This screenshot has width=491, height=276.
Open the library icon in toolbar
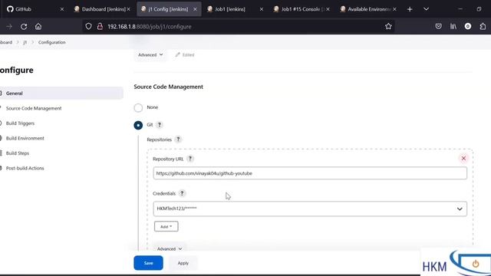coord(453,27)
